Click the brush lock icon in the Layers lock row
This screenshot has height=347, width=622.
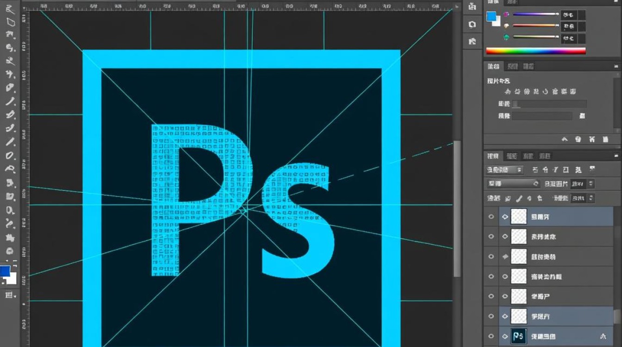click(519, 198)
